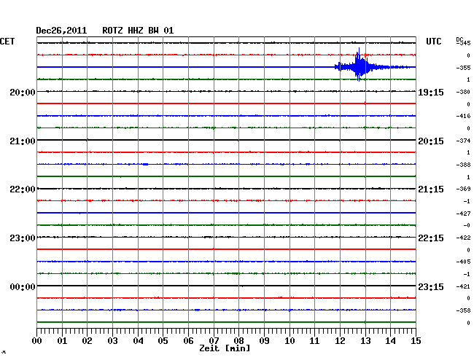Click minute tick label 12 on time axis
Image resolution: width=474 pixels, height=360 pixels.
340,341
